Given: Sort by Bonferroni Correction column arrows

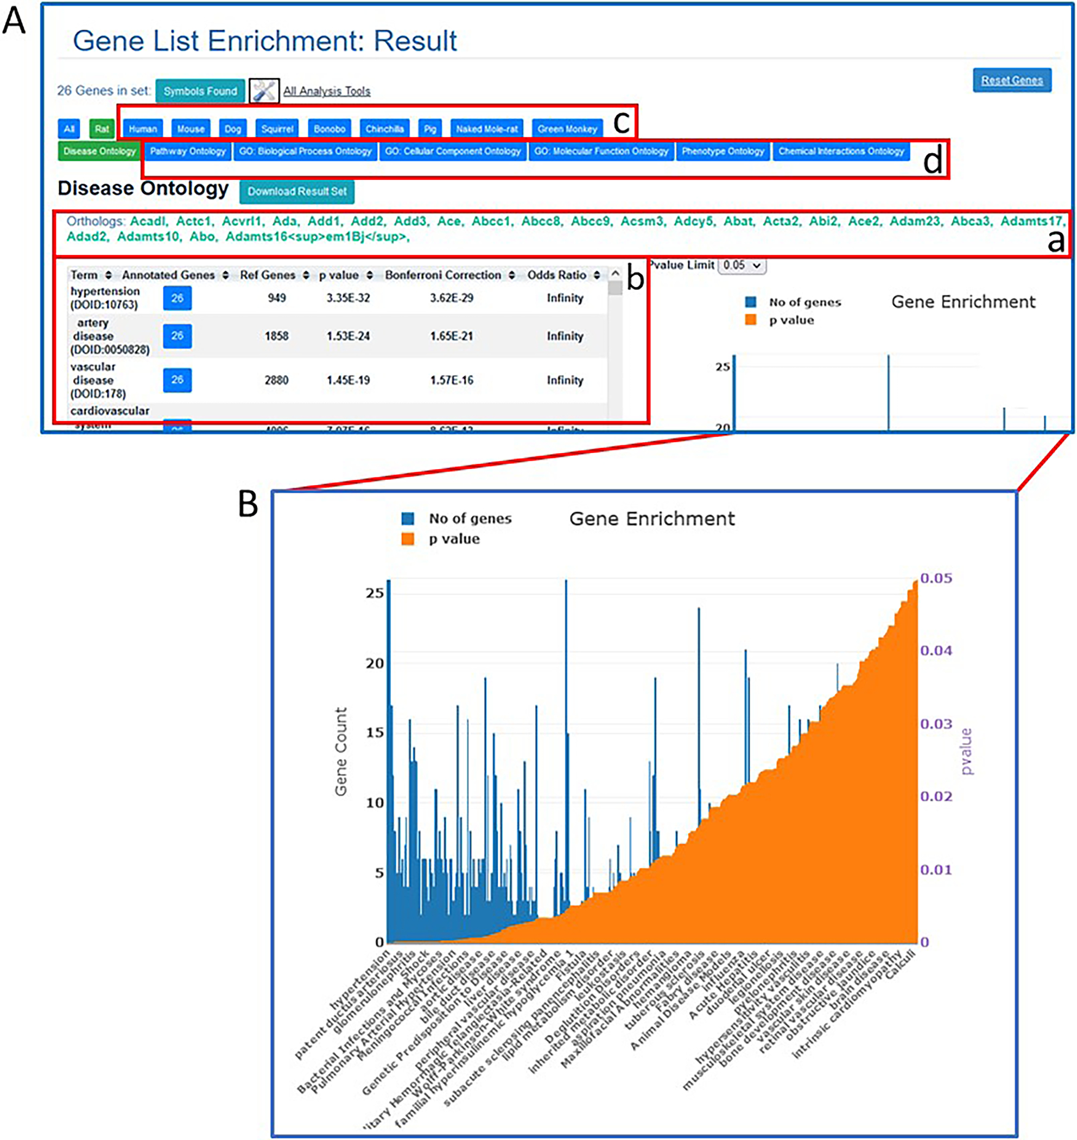Looking at the screenshot, I should [x=511, y=275].
